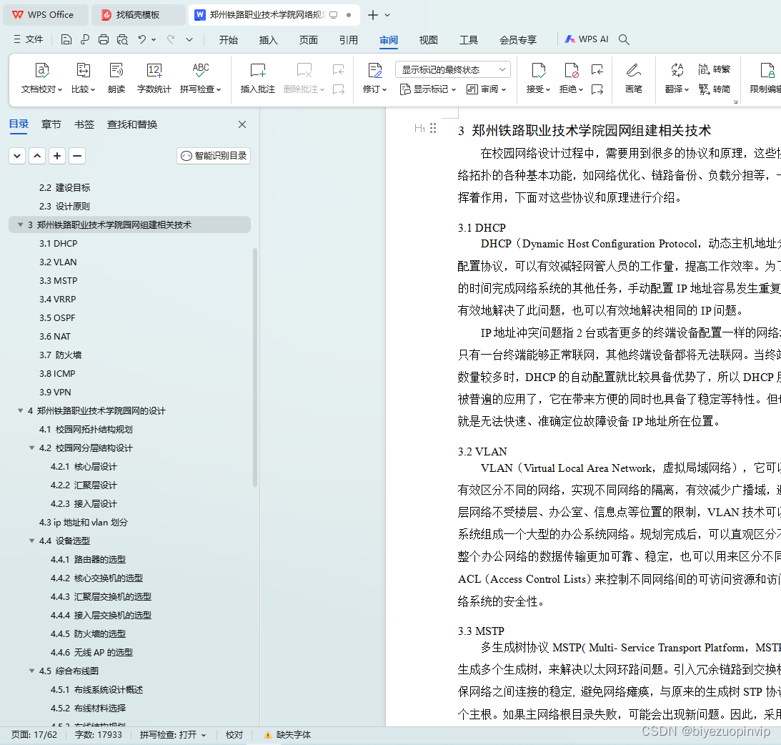Viewport: 781px width, 745px height.
Task: Start 朗读 read aloud
Action: pos(116,78)
